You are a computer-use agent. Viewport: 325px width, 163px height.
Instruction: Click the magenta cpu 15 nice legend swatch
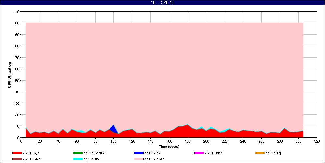199,153
